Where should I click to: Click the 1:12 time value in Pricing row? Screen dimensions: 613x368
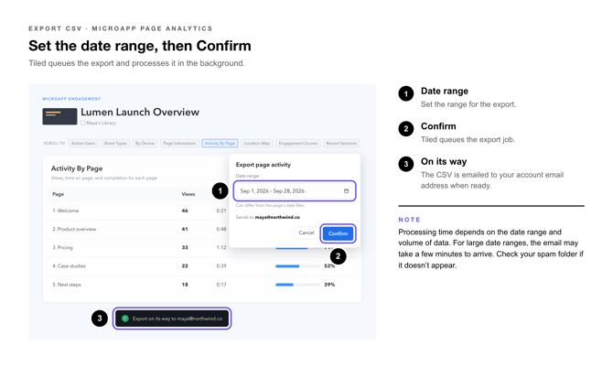click(221, 247)
